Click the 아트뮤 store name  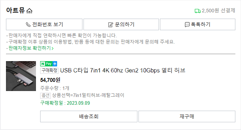click(x=16, y=11)
